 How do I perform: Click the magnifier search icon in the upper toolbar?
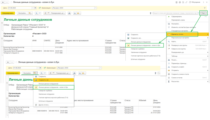36,13
